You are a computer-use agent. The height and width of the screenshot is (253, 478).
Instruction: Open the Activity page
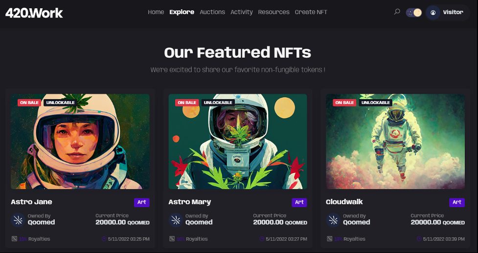tap(241, 12)
